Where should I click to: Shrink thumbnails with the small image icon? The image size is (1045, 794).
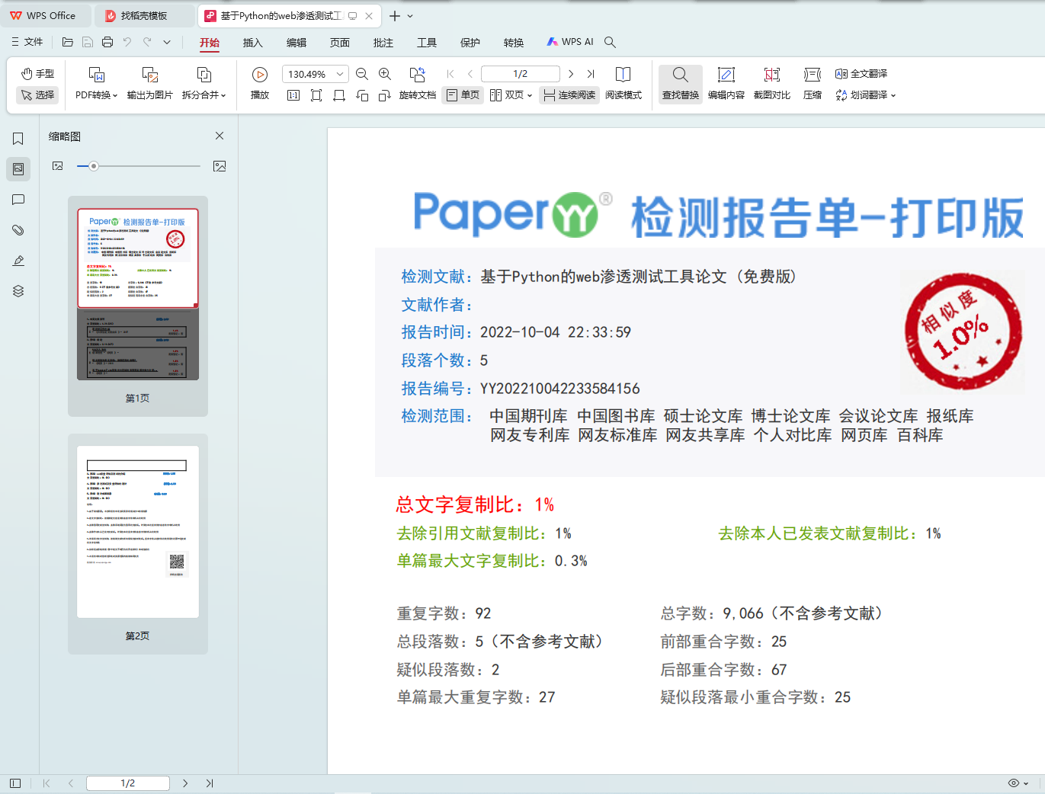(58, 166)
